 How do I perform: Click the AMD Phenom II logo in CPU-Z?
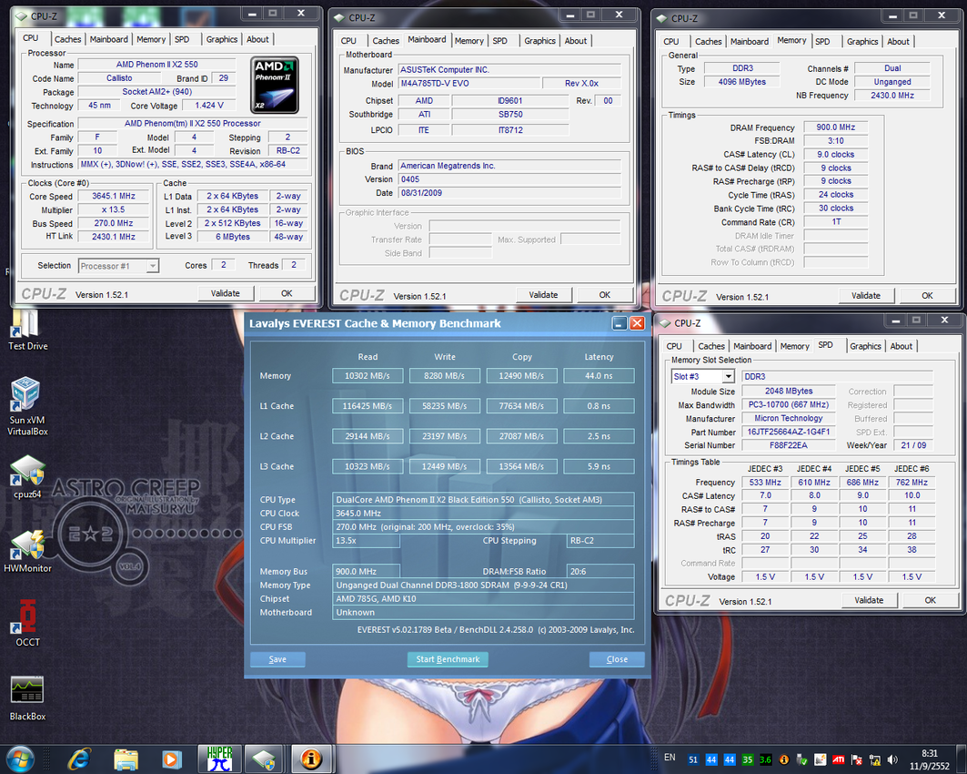pyautogui.click(x=275, y=86)
